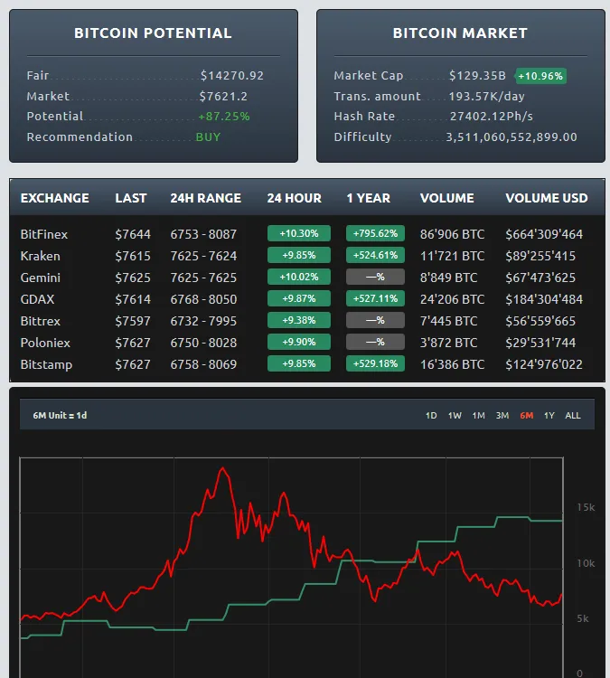Switch chart to 1D range
This screenshot has height=678, width=610.
(x=431, y=416)
